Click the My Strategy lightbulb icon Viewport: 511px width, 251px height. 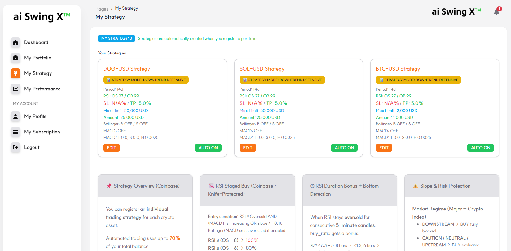[15, 73]
